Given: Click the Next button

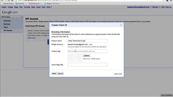Looking at the screenshot, I should tap(54, 73).
